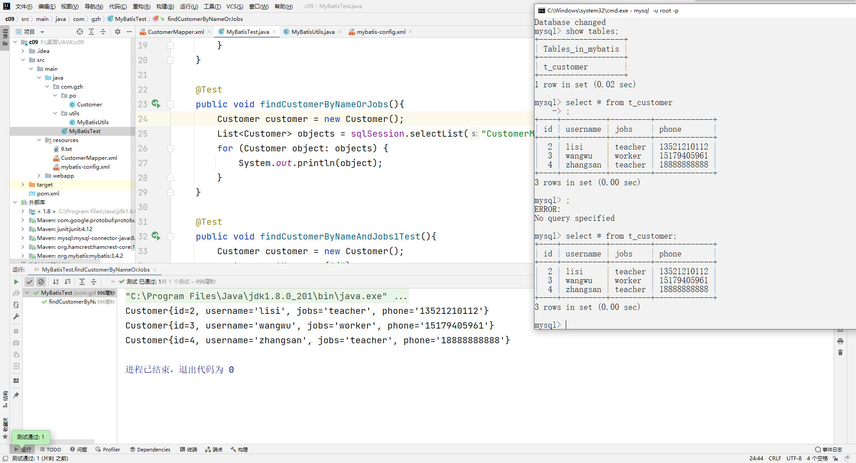Toggle the auto-test rerun icon

coord(16,305)
